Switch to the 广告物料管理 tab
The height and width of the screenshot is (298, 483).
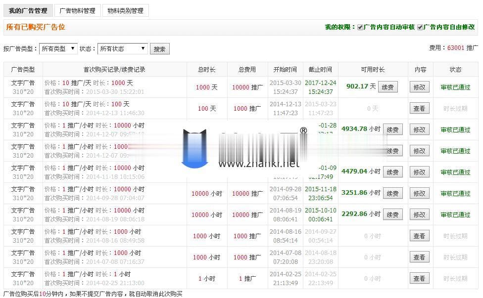coord(77,11)
